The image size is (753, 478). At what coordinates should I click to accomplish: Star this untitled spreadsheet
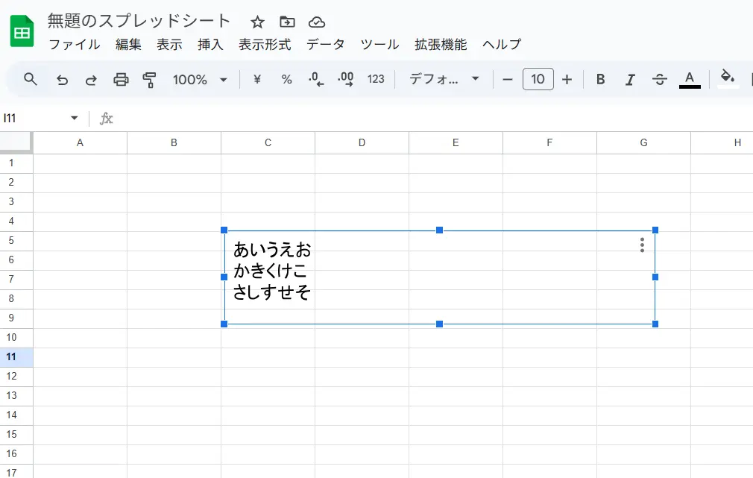[x=257, y=22]
